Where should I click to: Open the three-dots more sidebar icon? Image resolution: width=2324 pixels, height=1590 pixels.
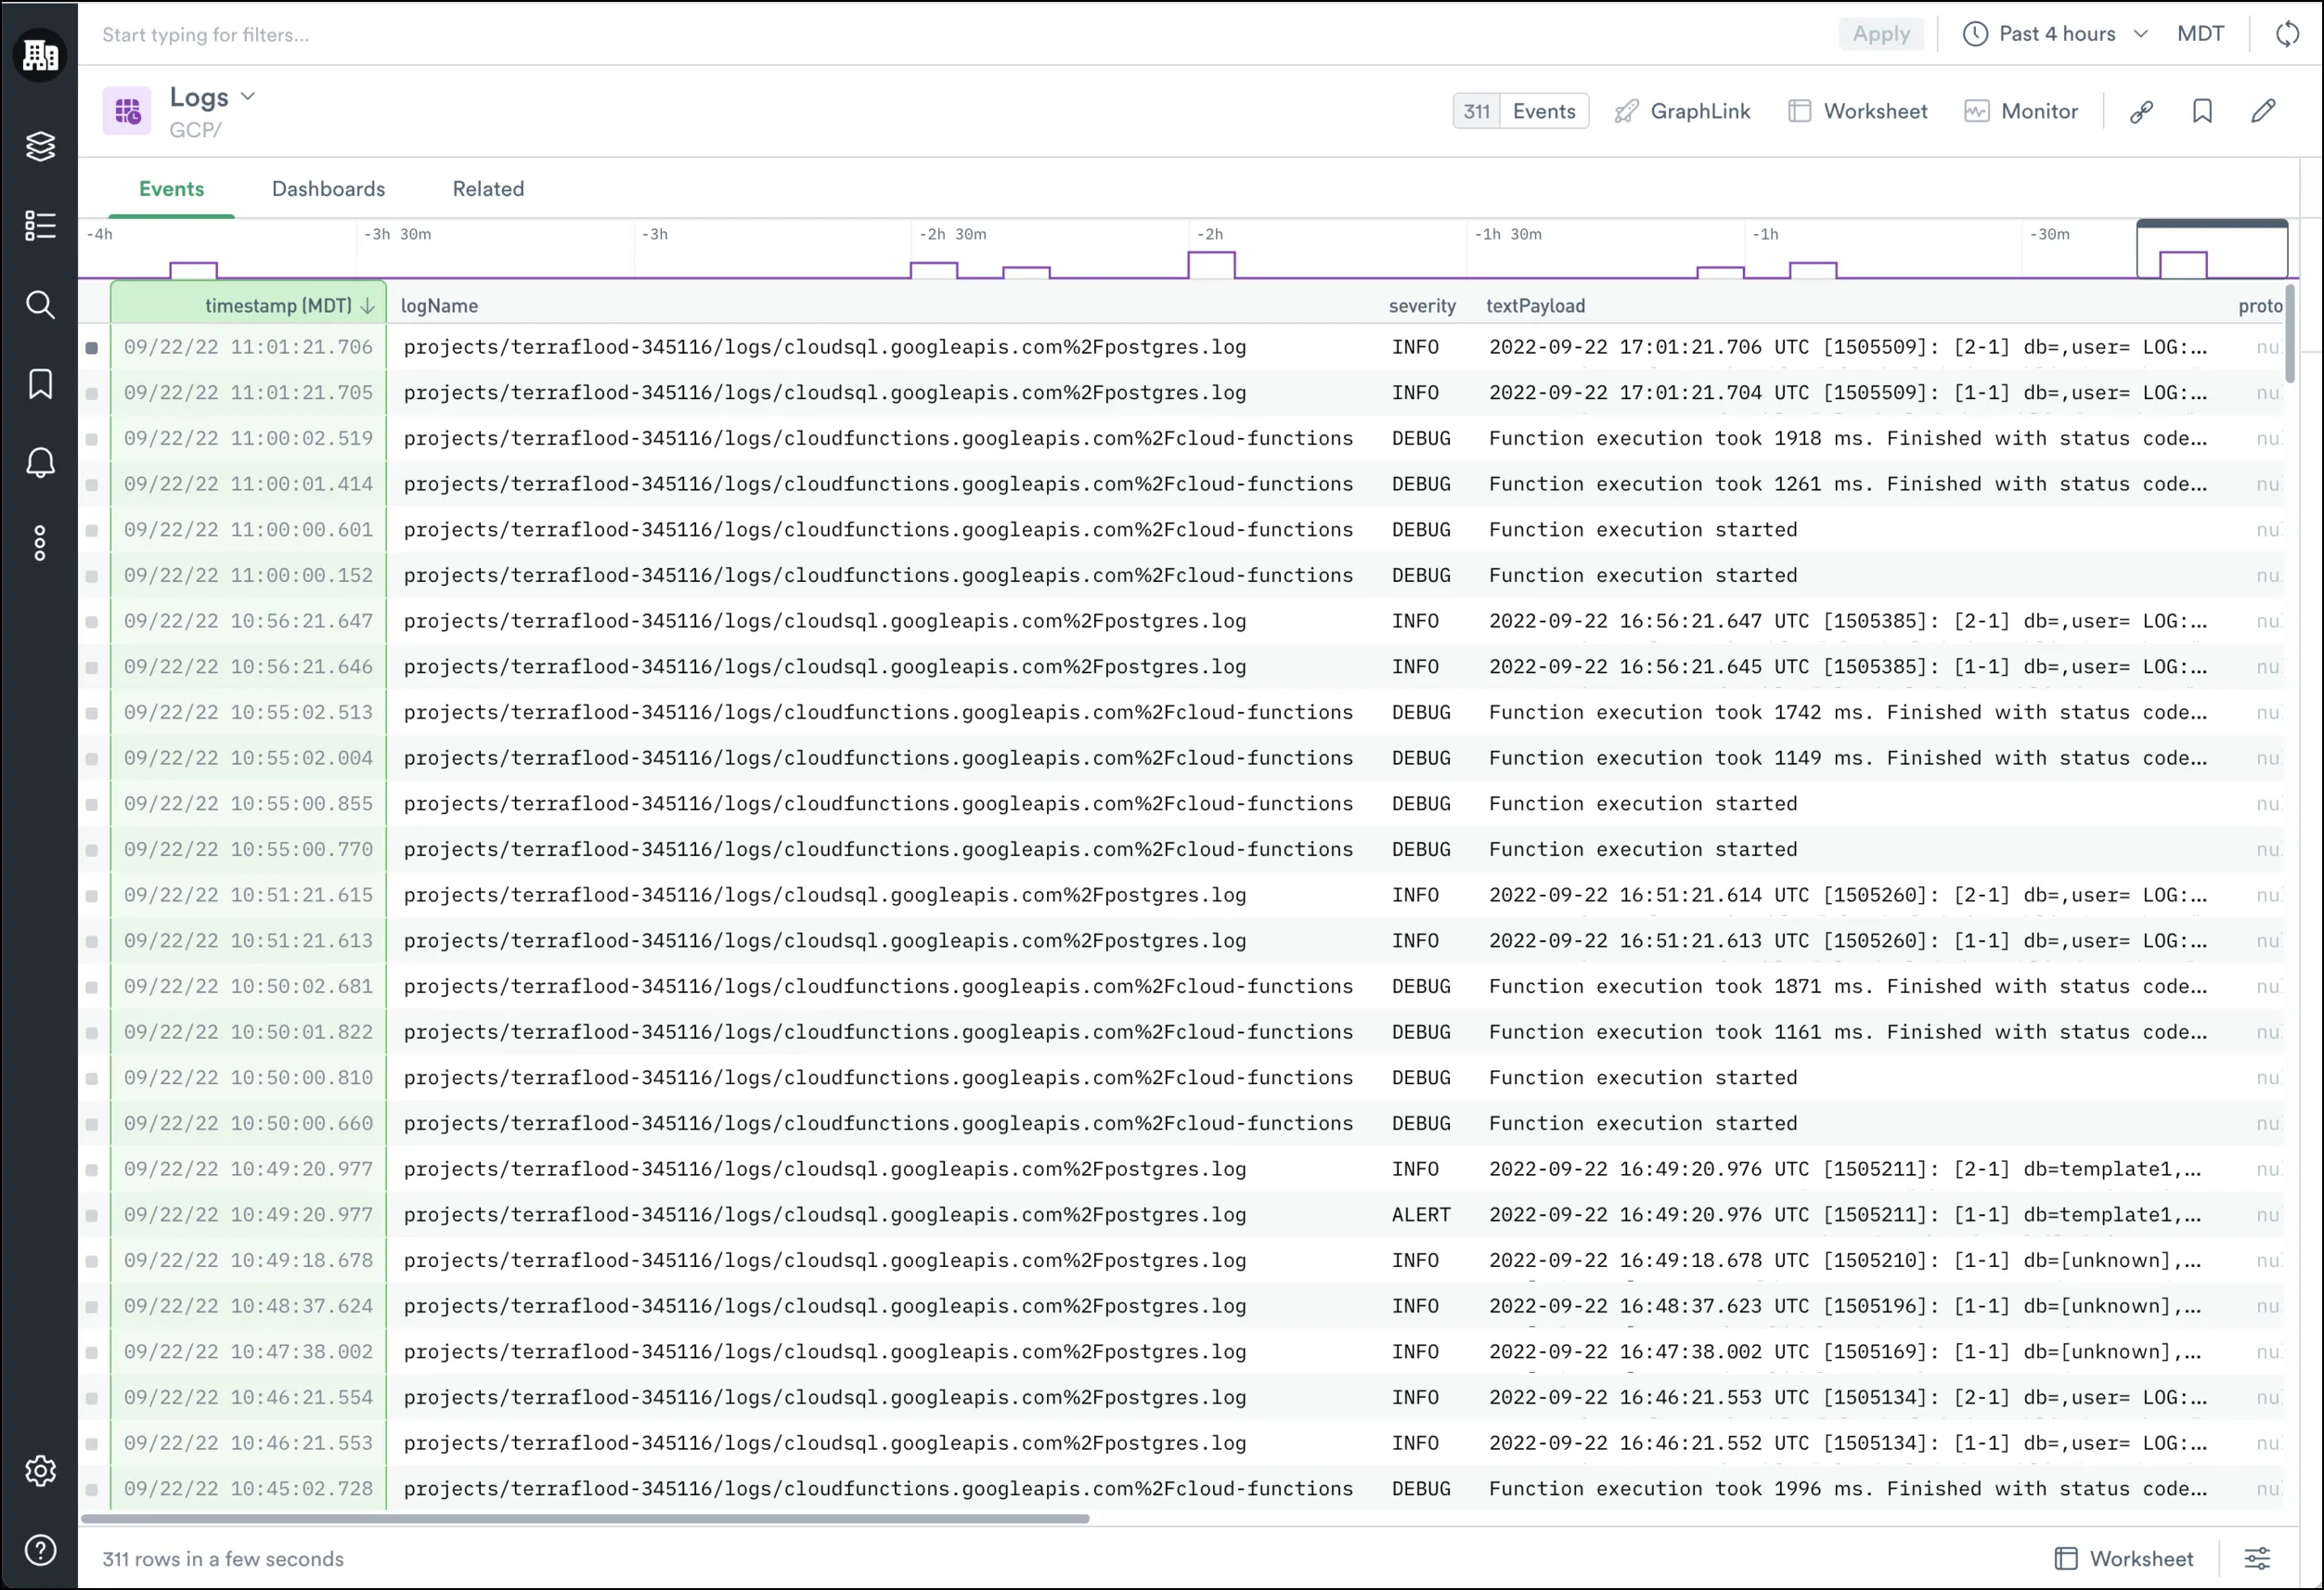[x=40, y=543]
